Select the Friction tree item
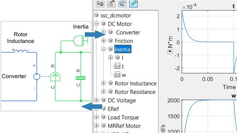The image size is (237, 133). coord(124,41)
